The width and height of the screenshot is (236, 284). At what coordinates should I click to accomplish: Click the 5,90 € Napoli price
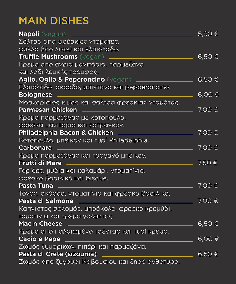(x=208, y=34)
